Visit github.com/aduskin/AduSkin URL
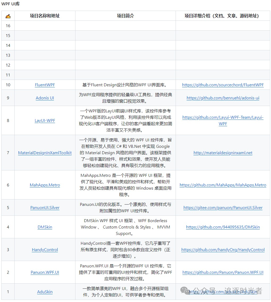Image resolution: width=271 pixels, height=302 pixels. (x=223, y=292)
